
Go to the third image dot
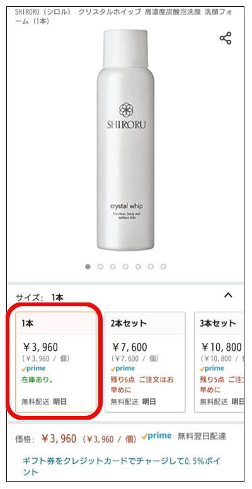[113, 267]
